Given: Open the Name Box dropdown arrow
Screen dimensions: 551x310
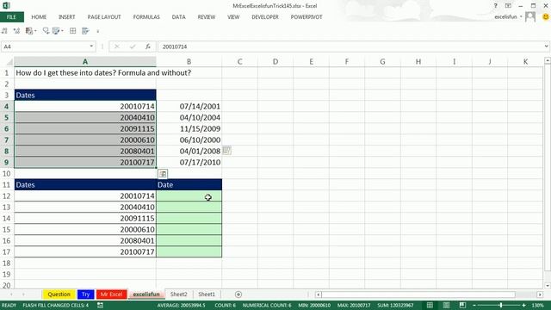Looking at the screenshot, I should point(91,46).
